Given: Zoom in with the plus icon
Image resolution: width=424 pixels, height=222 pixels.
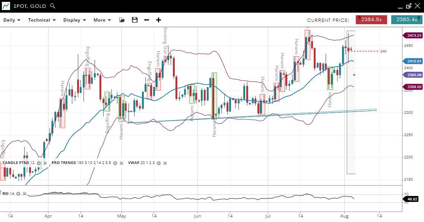Looking at the screenshot, I should tap(158, 20).
